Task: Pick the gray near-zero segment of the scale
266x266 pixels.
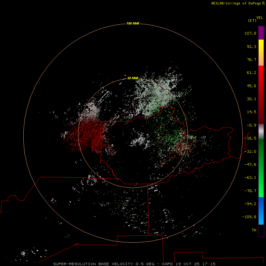Action: tap(261, 132)
